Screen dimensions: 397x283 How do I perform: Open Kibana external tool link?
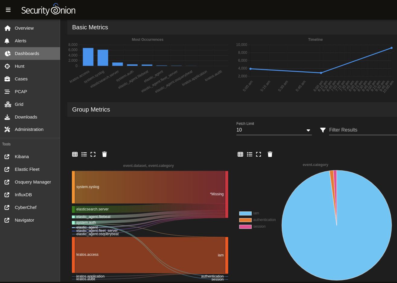click(x=22, y=157)
